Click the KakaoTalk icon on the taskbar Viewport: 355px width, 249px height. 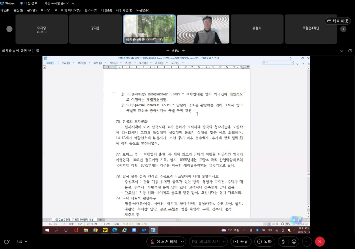105,230
